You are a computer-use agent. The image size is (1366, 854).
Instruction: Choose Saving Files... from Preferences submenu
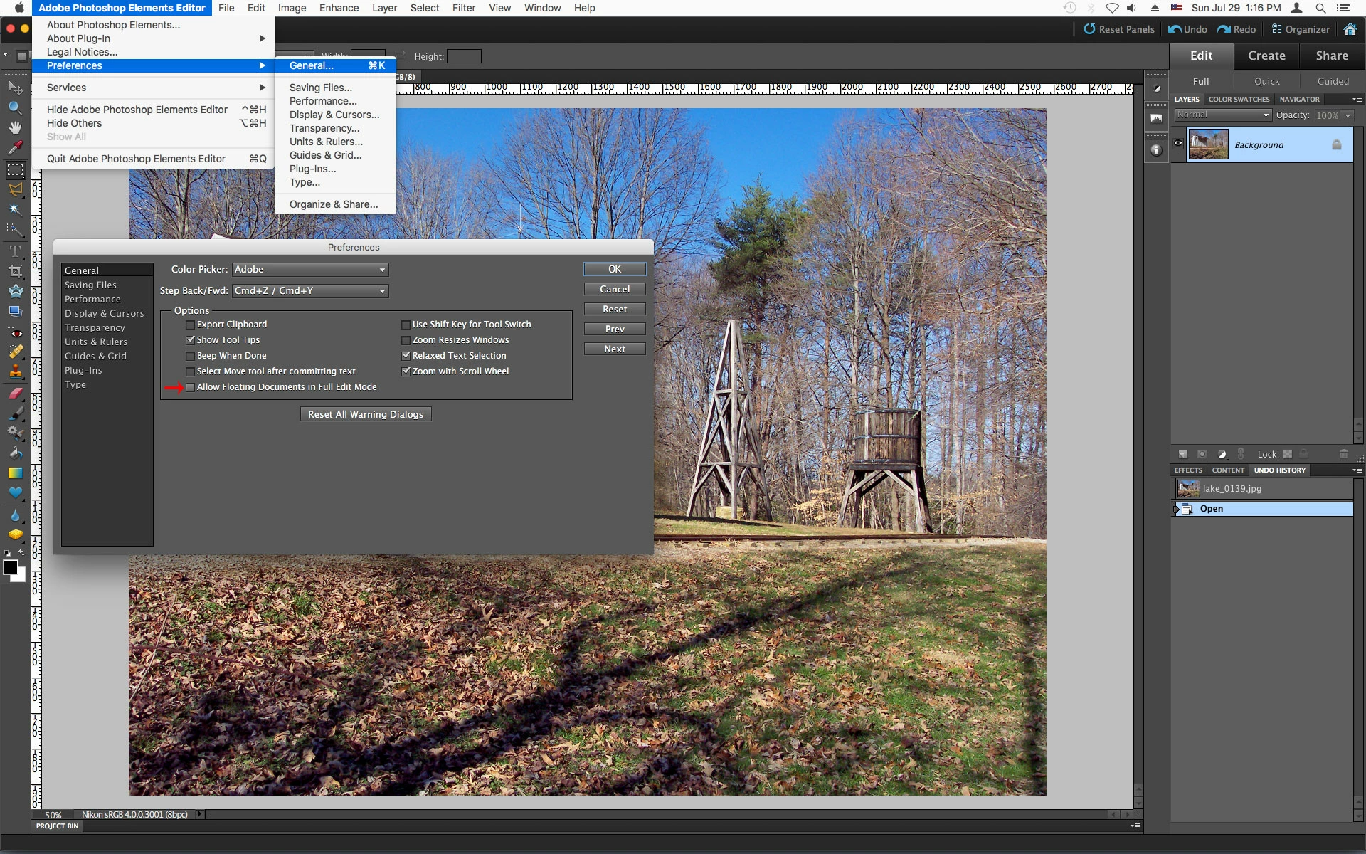pyautogui.click(x=320, y=88)
